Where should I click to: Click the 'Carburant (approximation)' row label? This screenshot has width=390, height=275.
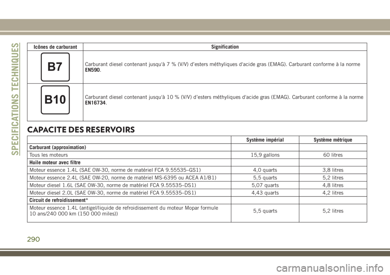coord(58,148)
